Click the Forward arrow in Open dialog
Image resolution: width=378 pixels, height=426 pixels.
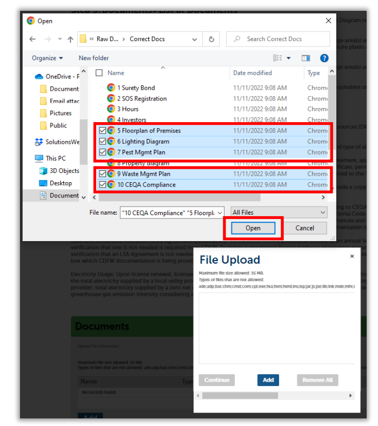(x=48, y=39)
